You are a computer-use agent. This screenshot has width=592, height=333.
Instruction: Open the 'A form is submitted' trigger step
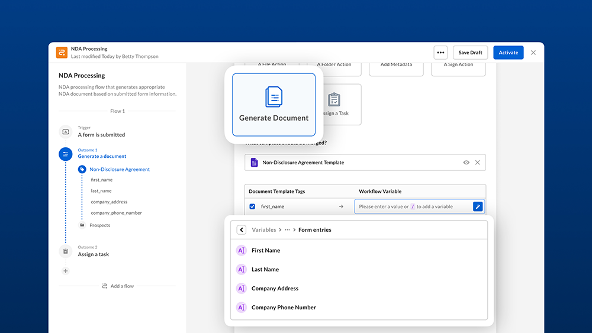pos(101,135)
